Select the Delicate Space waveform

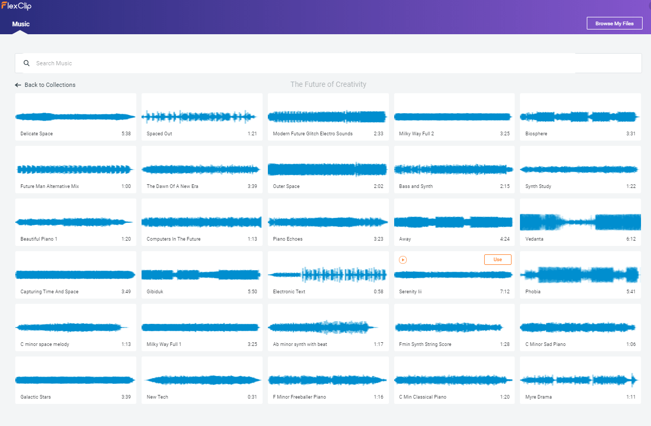point(75,116)
